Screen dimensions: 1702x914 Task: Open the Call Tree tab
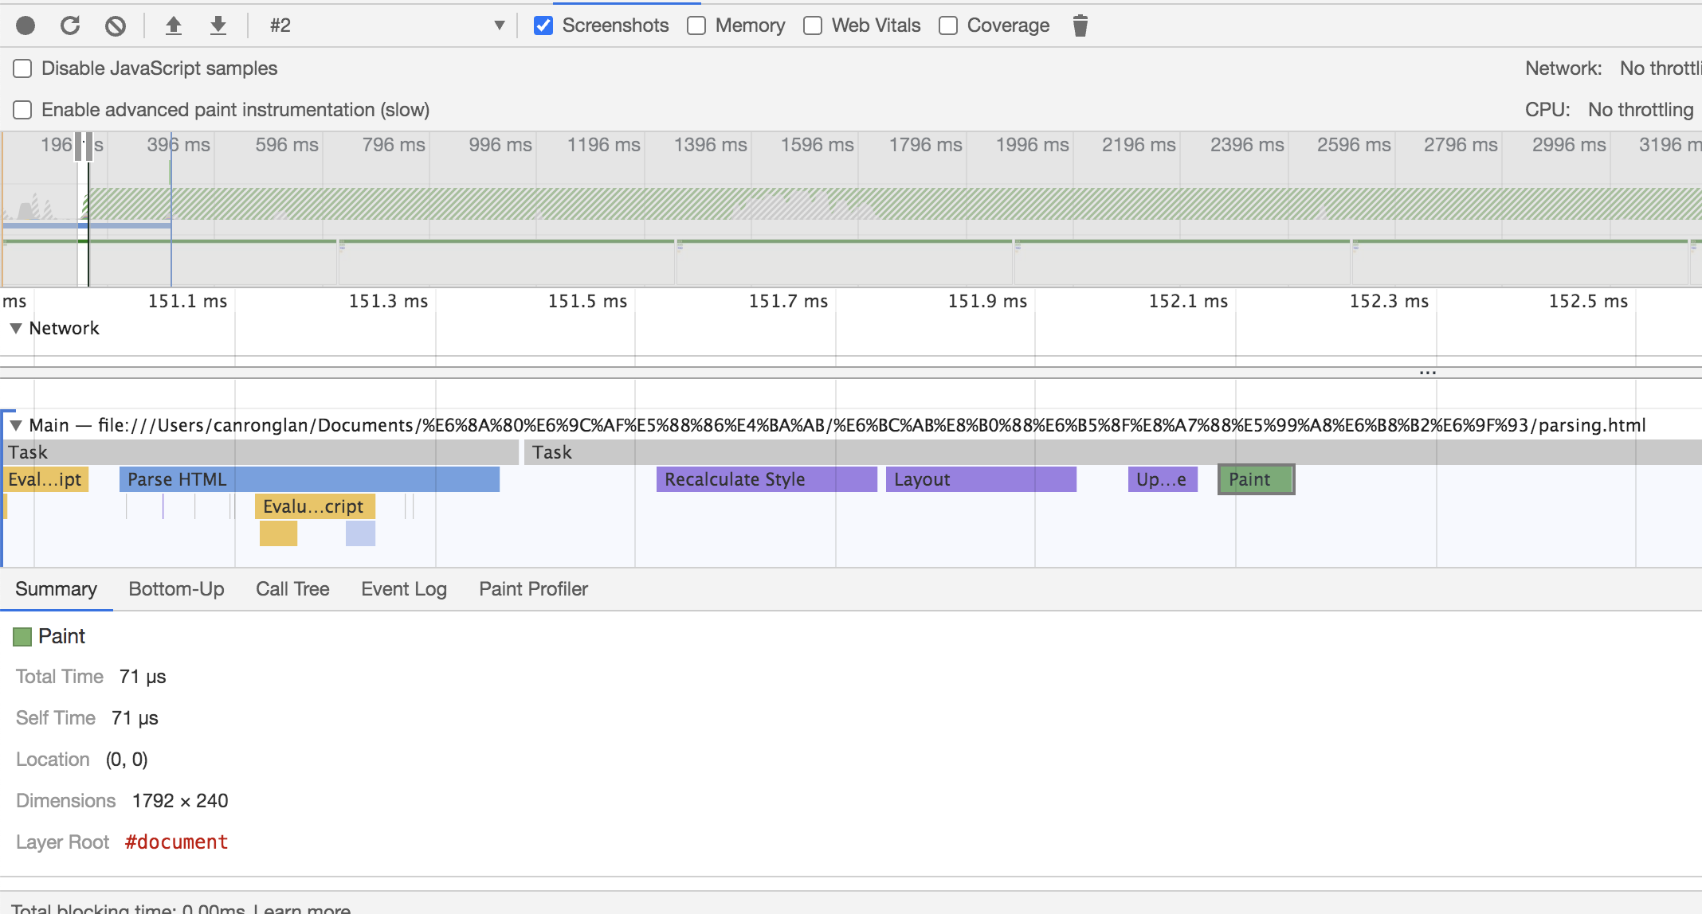click(x=292, y=589)
